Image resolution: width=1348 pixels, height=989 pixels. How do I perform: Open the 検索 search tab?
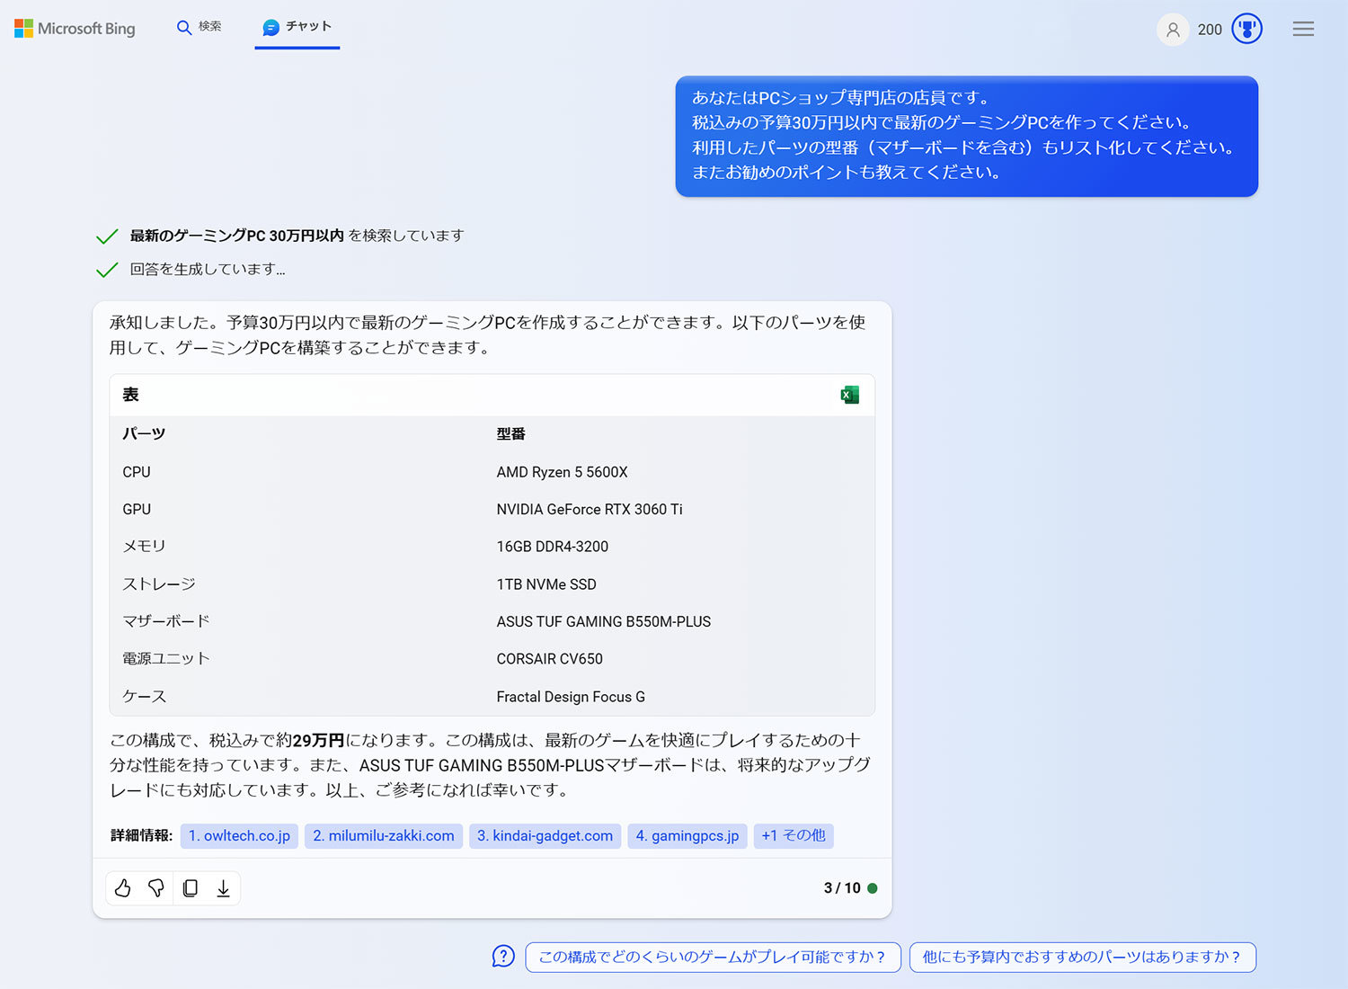[x=199, y=27]
